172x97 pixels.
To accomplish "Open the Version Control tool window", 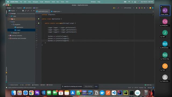I will [13, 85].
